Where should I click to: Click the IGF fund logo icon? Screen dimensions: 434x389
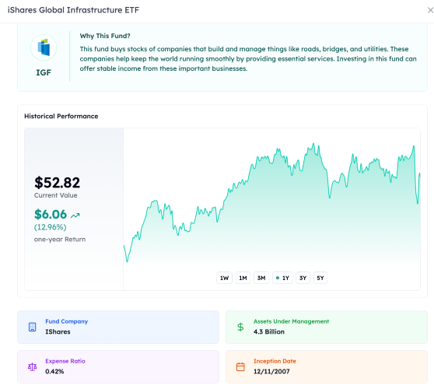[44, 47]
